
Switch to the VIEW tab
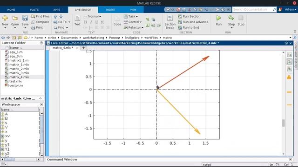133,10
